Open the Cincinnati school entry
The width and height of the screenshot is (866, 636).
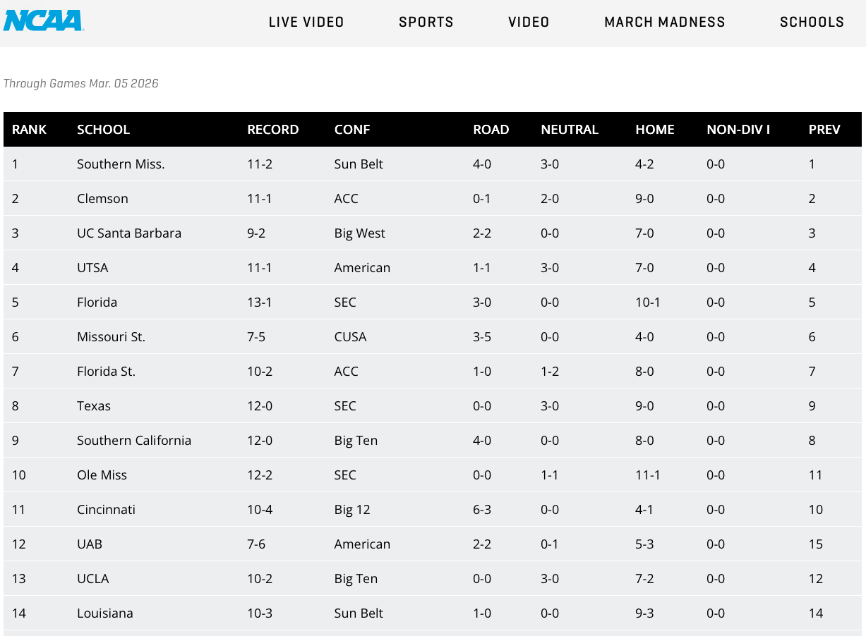(x=106, y=510)
